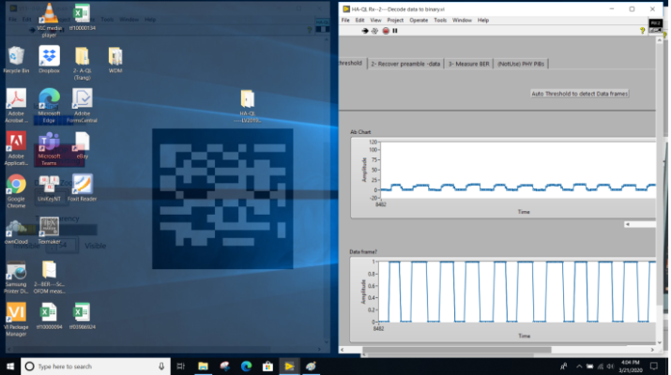Select the VLC media player desktop shortcut

(49, 20)
